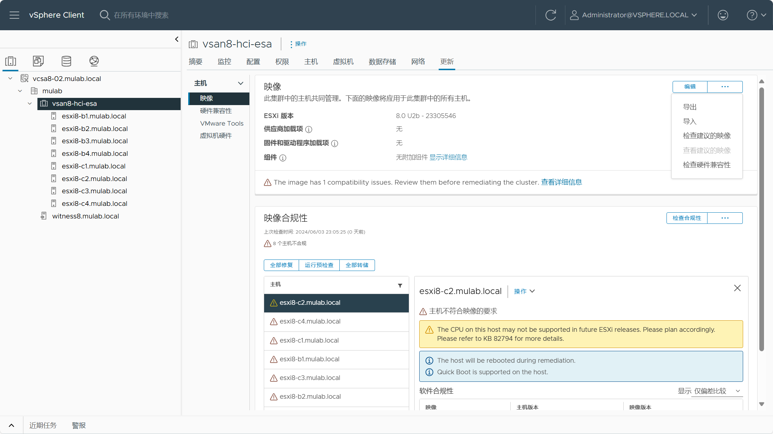Click the global search magnifier icon
Image resolution: width=773 pixels, height=434 pixels.
pos(104,15)
